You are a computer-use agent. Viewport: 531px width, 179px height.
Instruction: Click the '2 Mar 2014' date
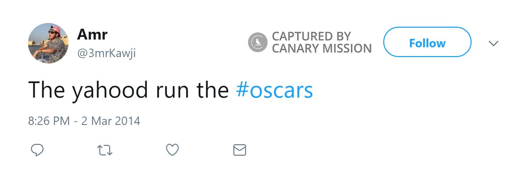tap(111, 121)
